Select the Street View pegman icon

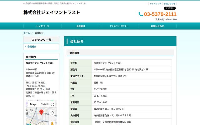52,123
